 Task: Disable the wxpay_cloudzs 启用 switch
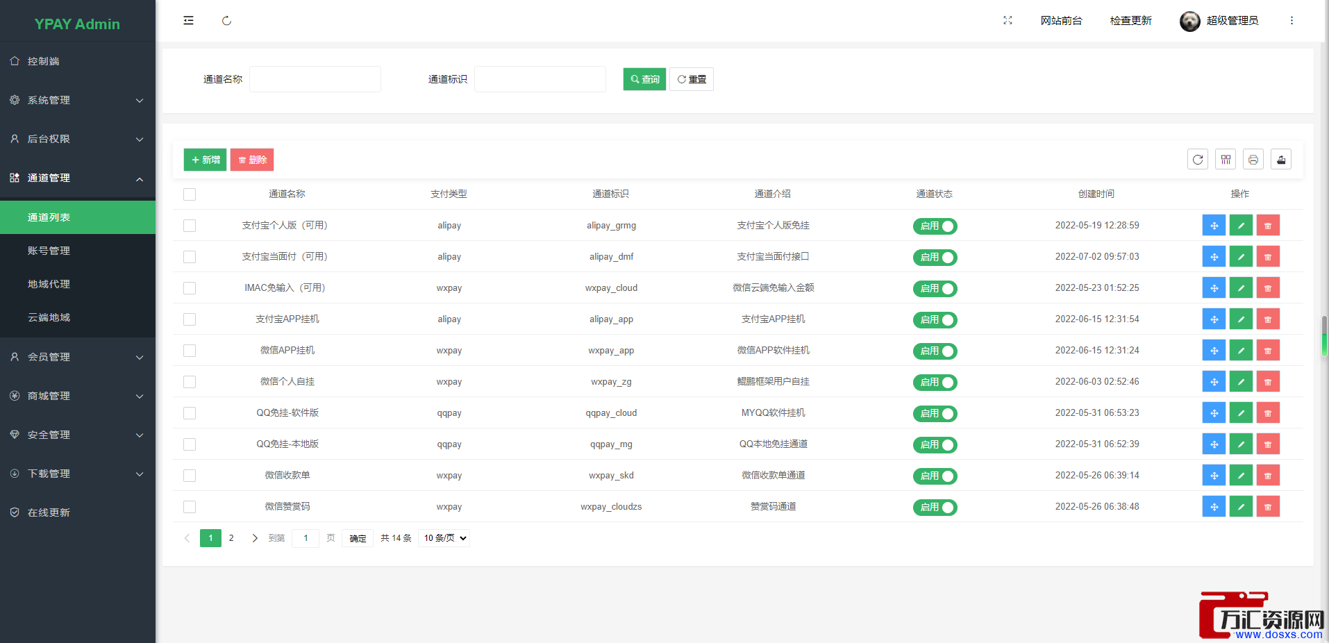click(x=935, y=508)
